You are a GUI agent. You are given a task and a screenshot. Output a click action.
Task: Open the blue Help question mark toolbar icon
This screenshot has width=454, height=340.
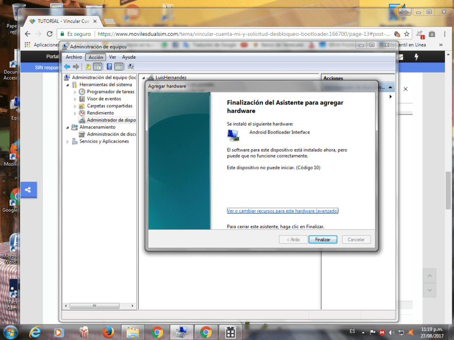coord(109,67)
